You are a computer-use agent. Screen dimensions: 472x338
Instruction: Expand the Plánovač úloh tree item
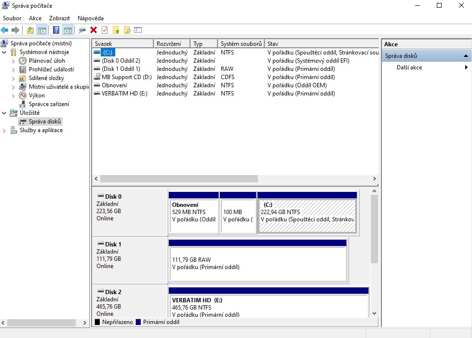click(x=13, y=61)
